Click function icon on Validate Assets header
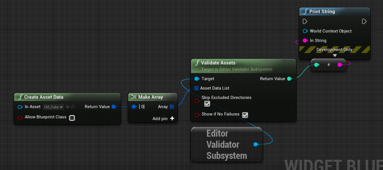Image resolution: width=383 pixels, height=170 pixels. pos(197,63)
